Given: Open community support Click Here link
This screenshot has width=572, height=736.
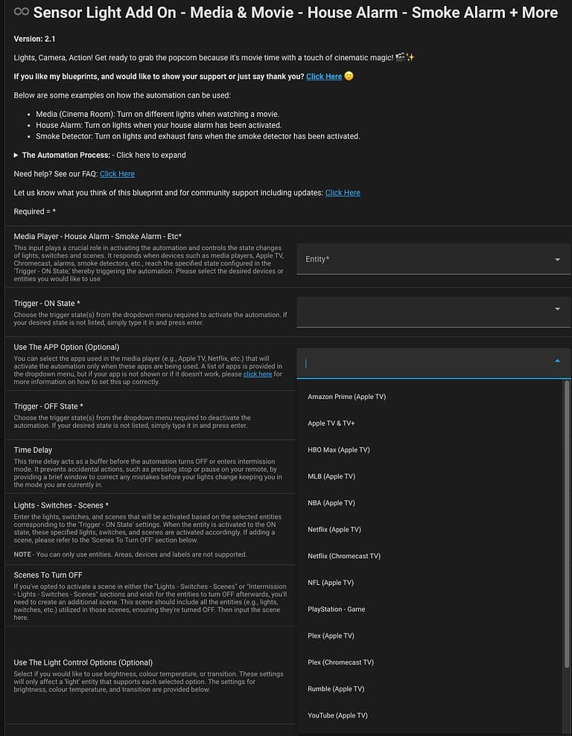Looking at the screenshot, I should pyautogui.click(x=343, y=192).
